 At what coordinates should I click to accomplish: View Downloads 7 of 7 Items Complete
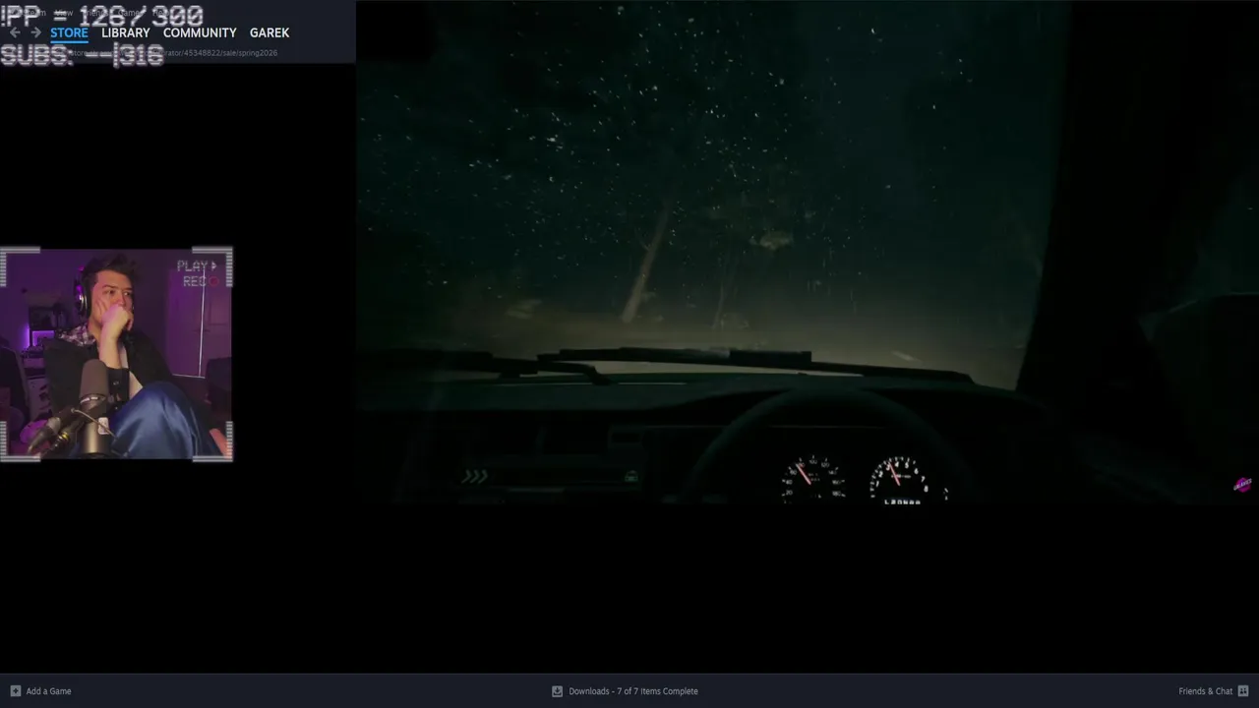click(633, 691)
